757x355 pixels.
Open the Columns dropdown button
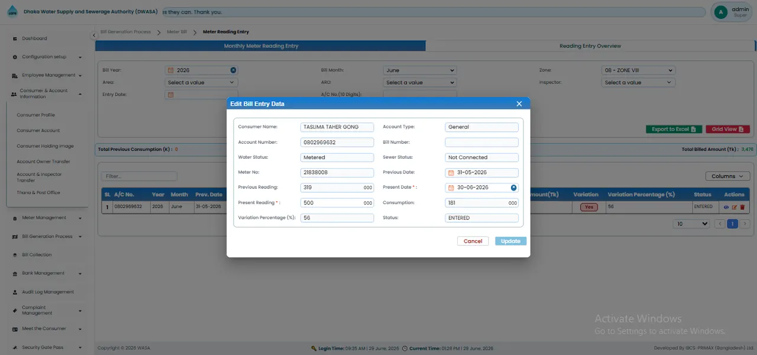pos(727,176)
